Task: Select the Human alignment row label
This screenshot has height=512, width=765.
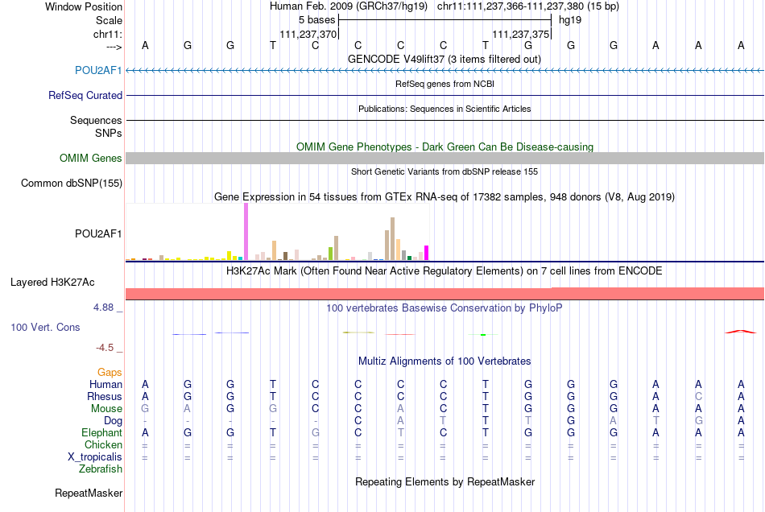Action: click(105, 385)
